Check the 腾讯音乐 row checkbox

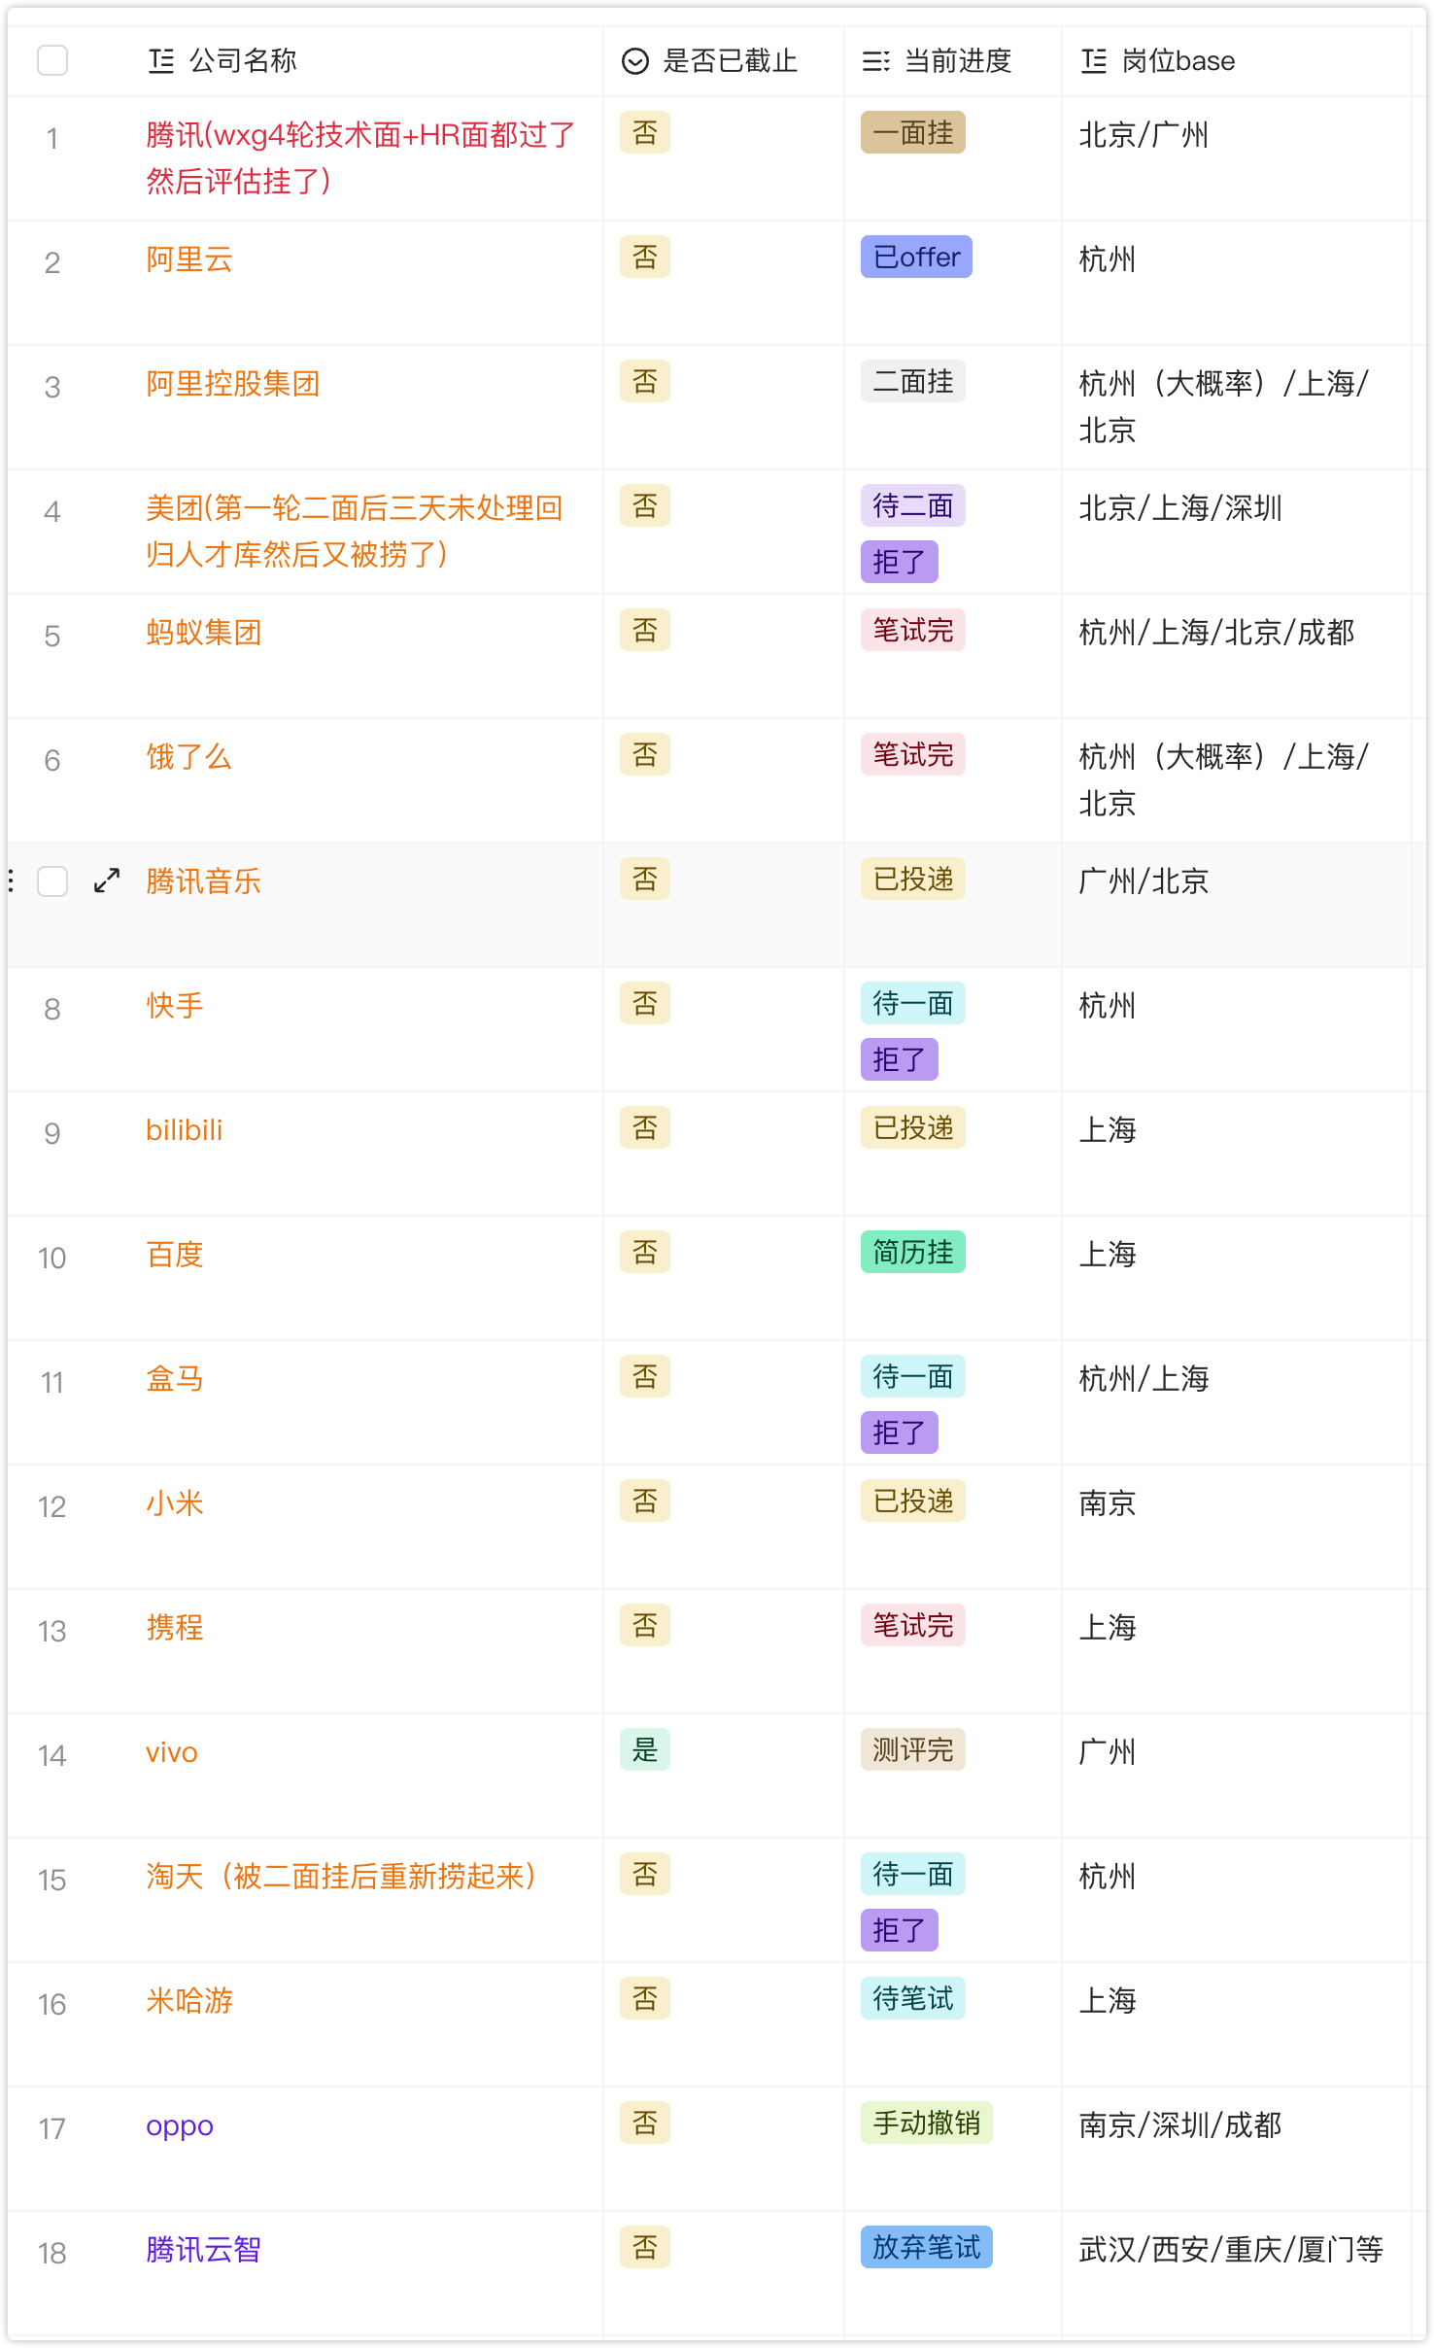point(52,881)
